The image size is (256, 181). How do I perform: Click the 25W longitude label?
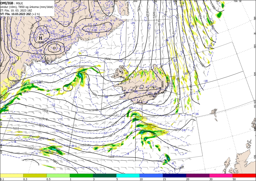point(115,1)
